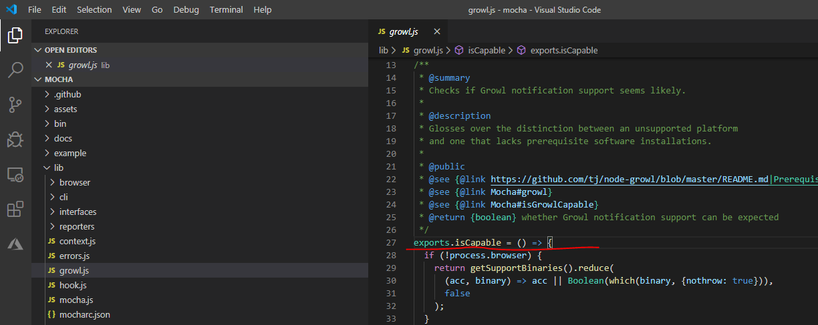
Task: Open mocha.js in the file tree
Action: point(200,300)
